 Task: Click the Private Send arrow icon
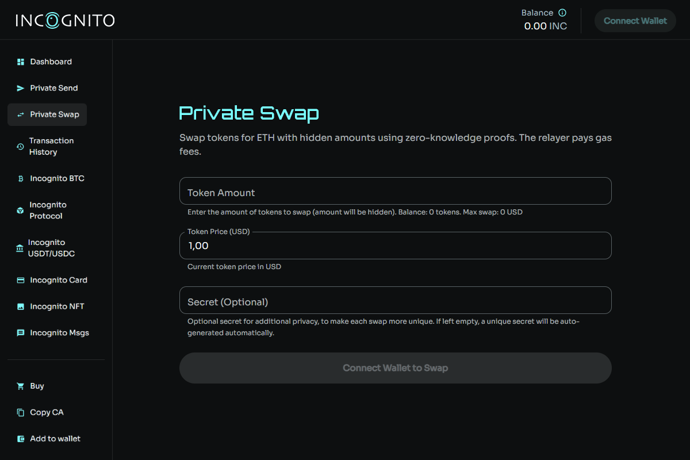pyautogui.click(x=21, y=88)
